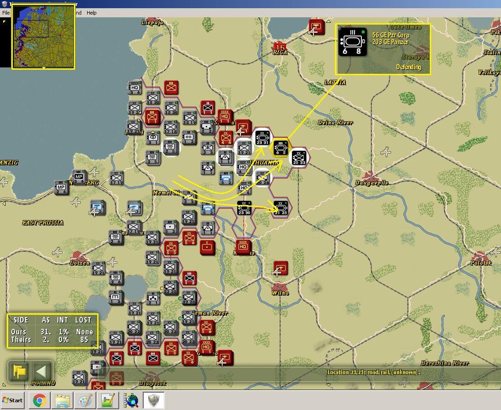Image resolution: width=501 pixels, height=410 pixels.
Task: Open Google Chrome from the taskbar
Action: click(x=39, y=400)
